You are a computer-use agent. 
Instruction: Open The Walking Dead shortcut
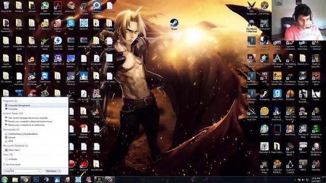click(290, 61)
